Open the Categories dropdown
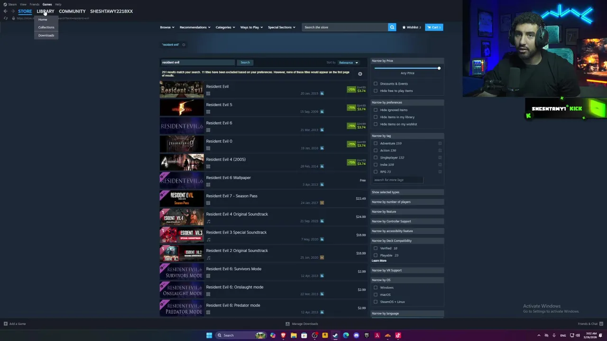The height and width of the screenshot is (341, 607). (x=225, y=27)
